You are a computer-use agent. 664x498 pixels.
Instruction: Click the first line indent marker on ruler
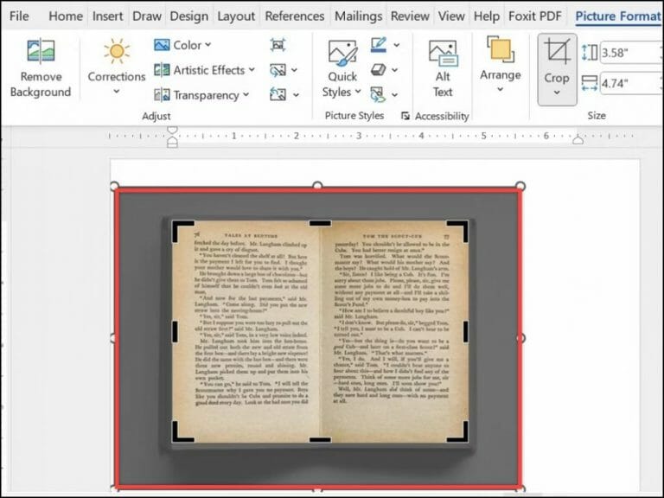point(172,130)
